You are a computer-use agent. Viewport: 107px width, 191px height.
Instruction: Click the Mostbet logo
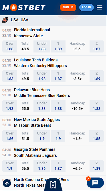24,7
